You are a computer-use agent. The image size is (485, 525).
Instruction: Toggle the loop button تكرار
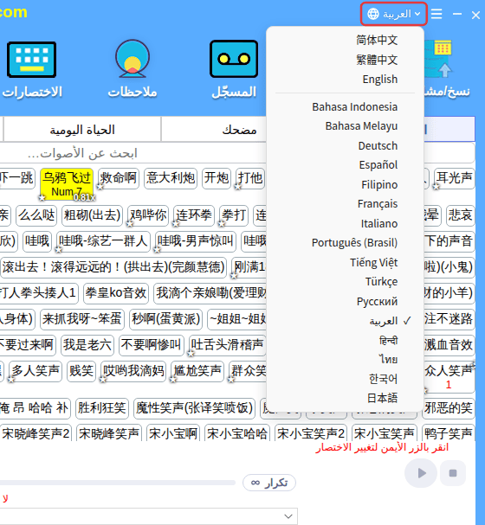[x=269, y=483]
